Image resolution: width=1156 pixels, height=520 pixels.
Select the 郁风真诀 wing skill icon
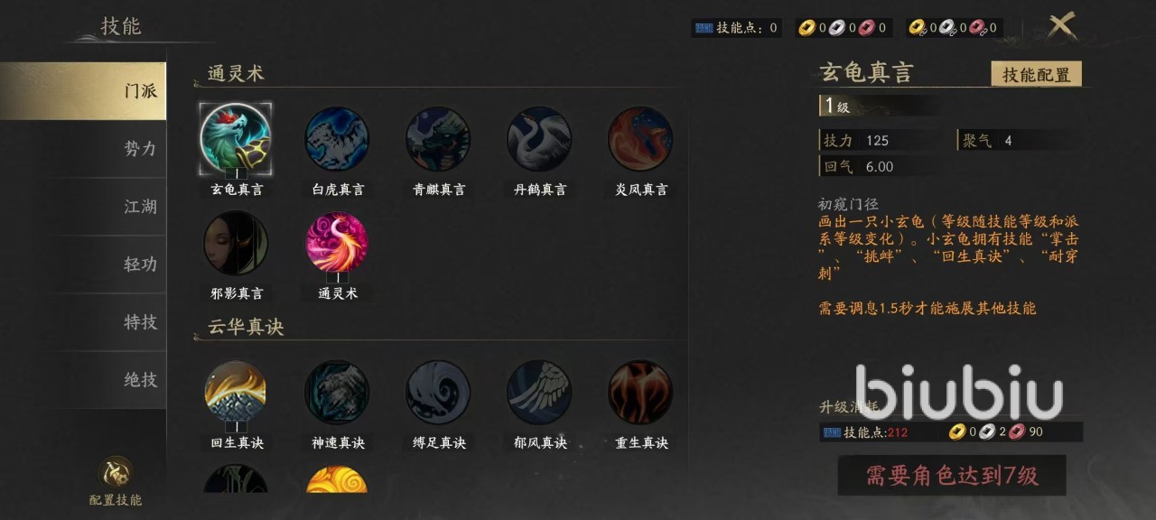(539, 393)
